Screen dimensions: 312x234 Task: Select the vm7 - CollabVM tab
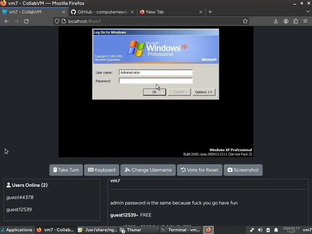34,12
